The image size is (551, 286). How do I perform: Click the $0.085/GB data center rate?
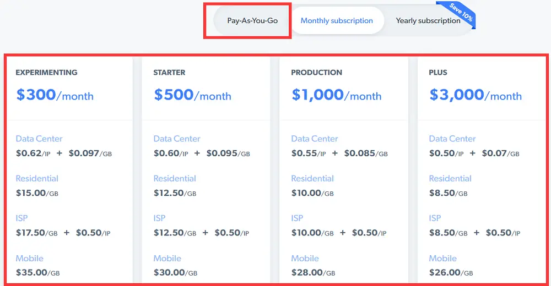(x=366, y=153)
